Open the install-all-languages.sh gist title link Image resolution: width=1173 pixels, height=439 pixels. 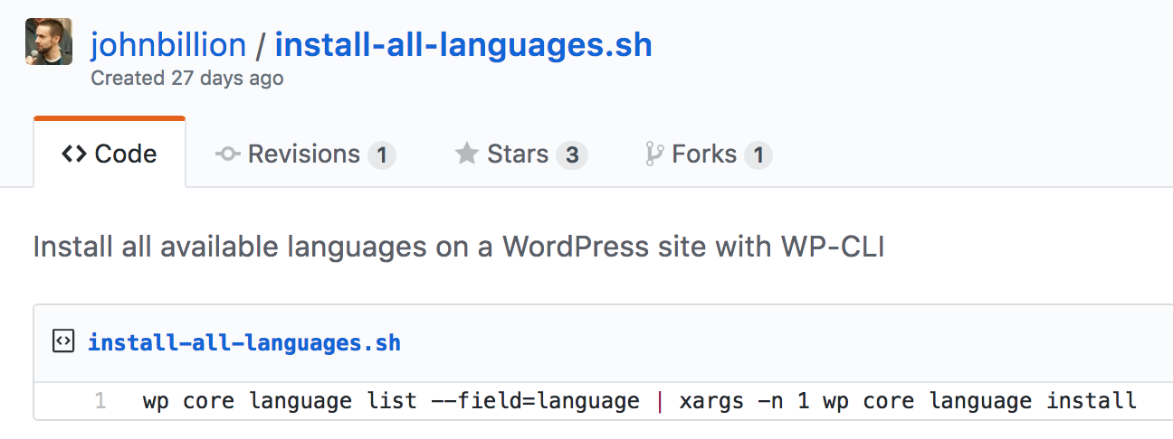pos(463,44)
